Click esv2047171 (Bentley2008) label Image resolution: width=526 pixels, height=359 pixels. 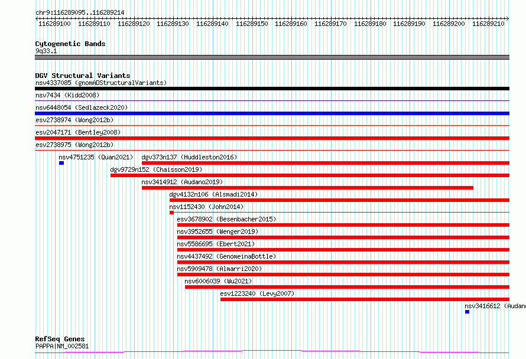tap(78, 132)
